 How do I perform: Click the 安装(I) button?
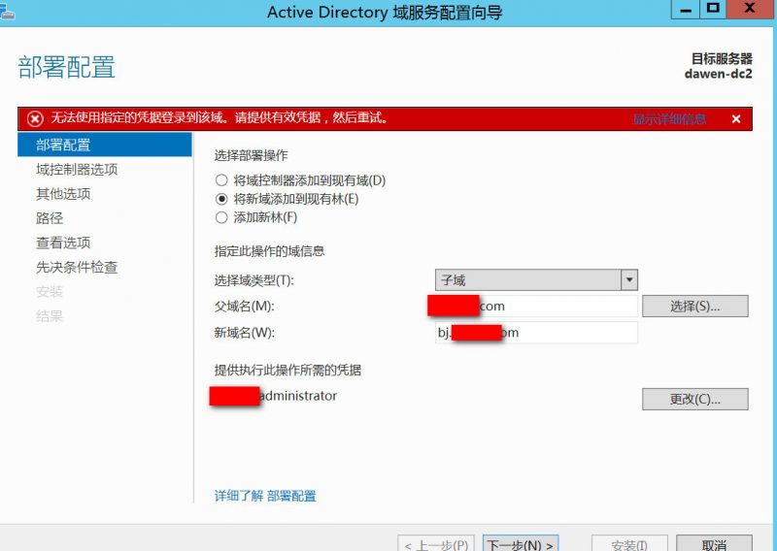click(x=629, y=543)
